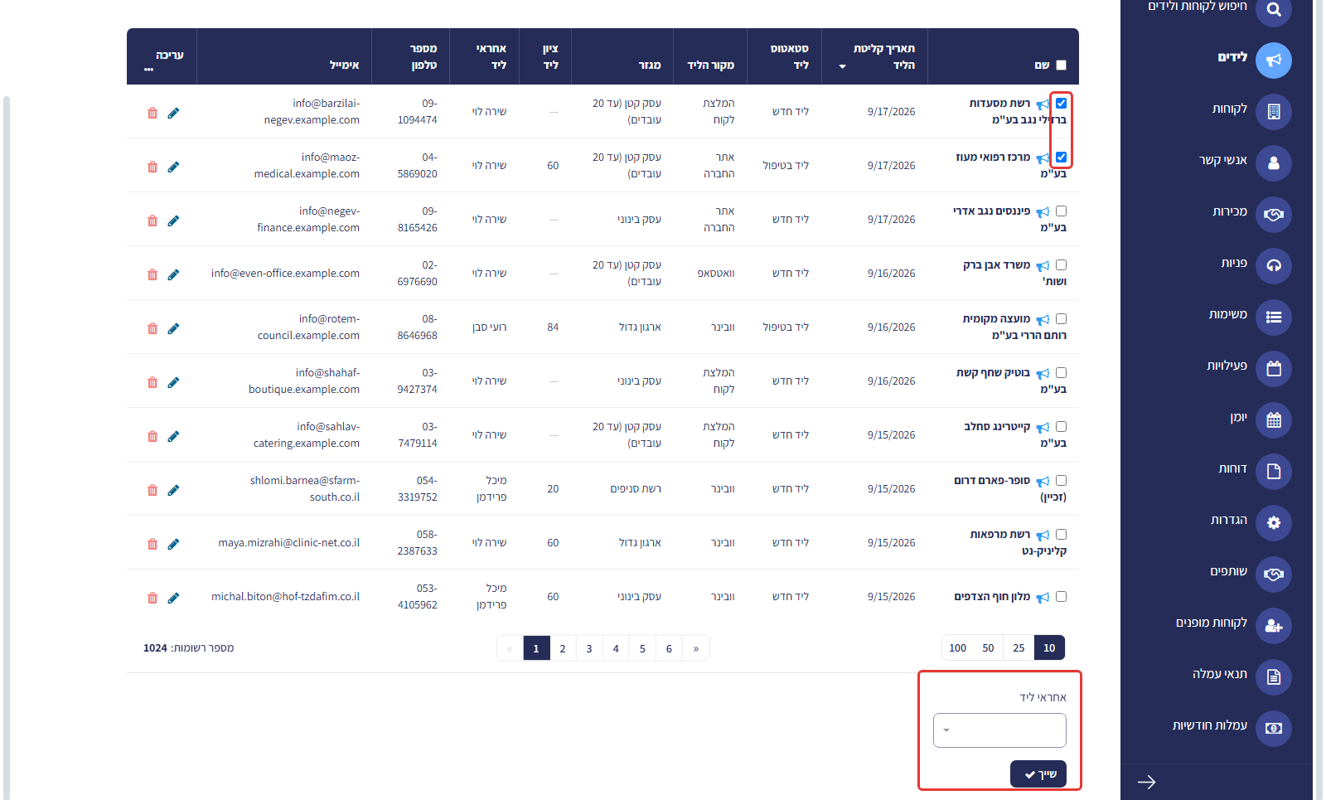The height and width of the screenshot is (800, 1326).
Task: Open the לידים sidebar menu label
Action: tap(1232, 57)
